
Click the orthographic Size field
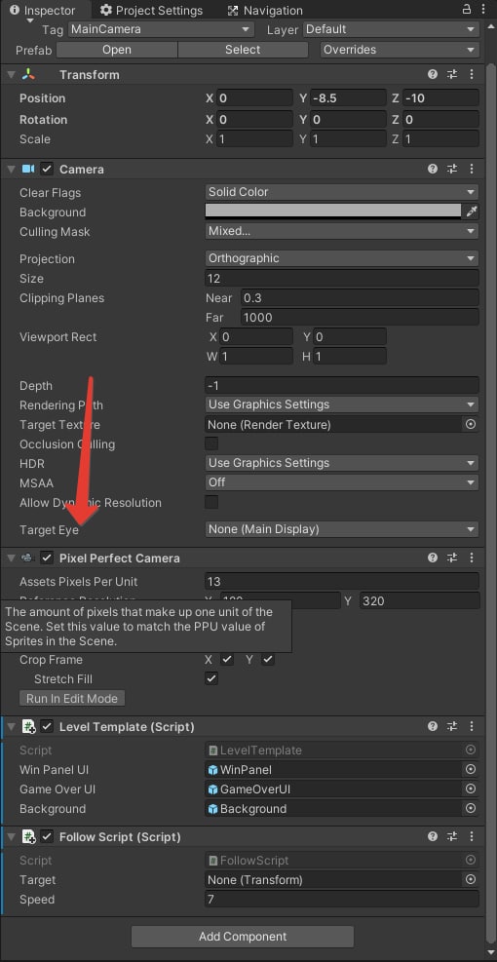click(x=342, y=278)
